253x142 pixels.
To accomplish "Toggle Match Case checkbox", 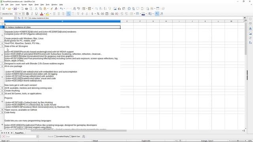I will click(x=70, y=136).
